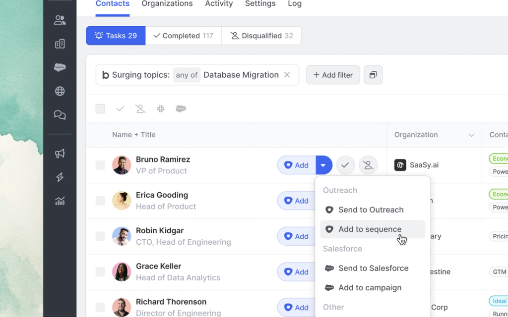Open the Organization column sort chevron
The image size is (508, 317).
471,135
